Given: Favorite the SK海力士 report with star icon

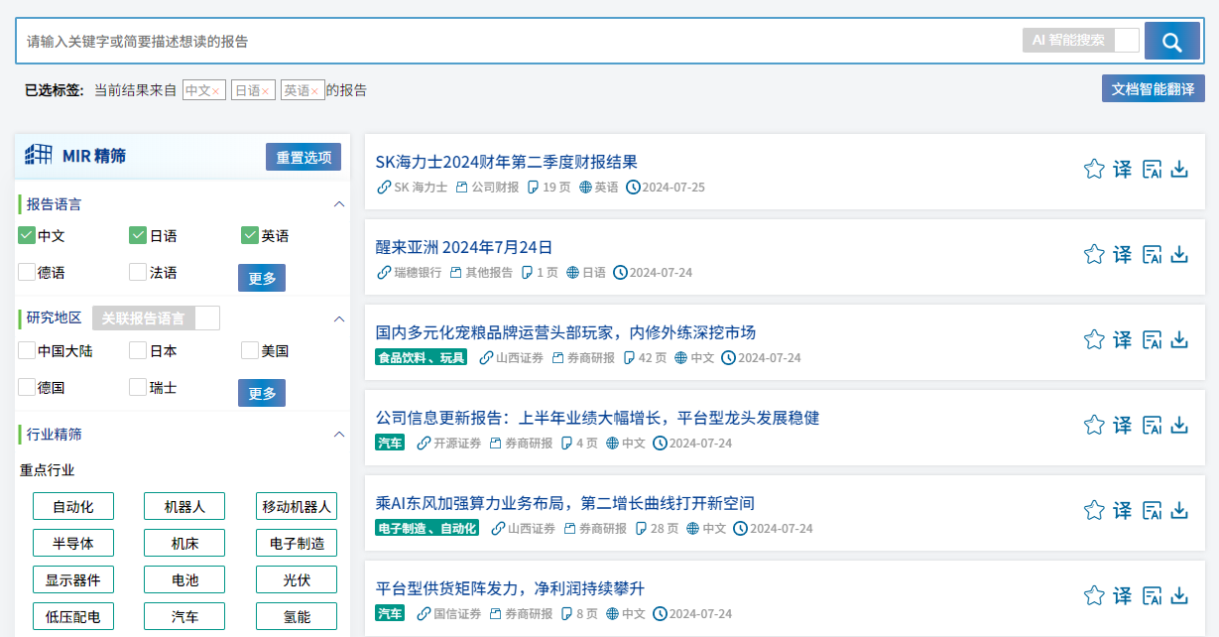Looking at the screenshot, I should click(1094, 169).
